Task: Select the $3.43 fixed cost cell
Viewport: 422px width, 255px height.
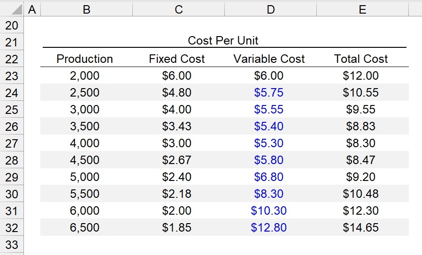Action: [178, 126]
